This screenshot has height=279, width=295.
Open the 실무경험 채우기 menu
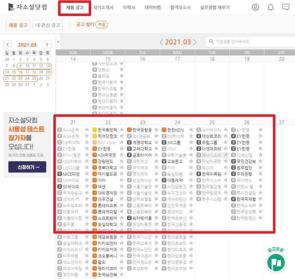click(215, 8)
